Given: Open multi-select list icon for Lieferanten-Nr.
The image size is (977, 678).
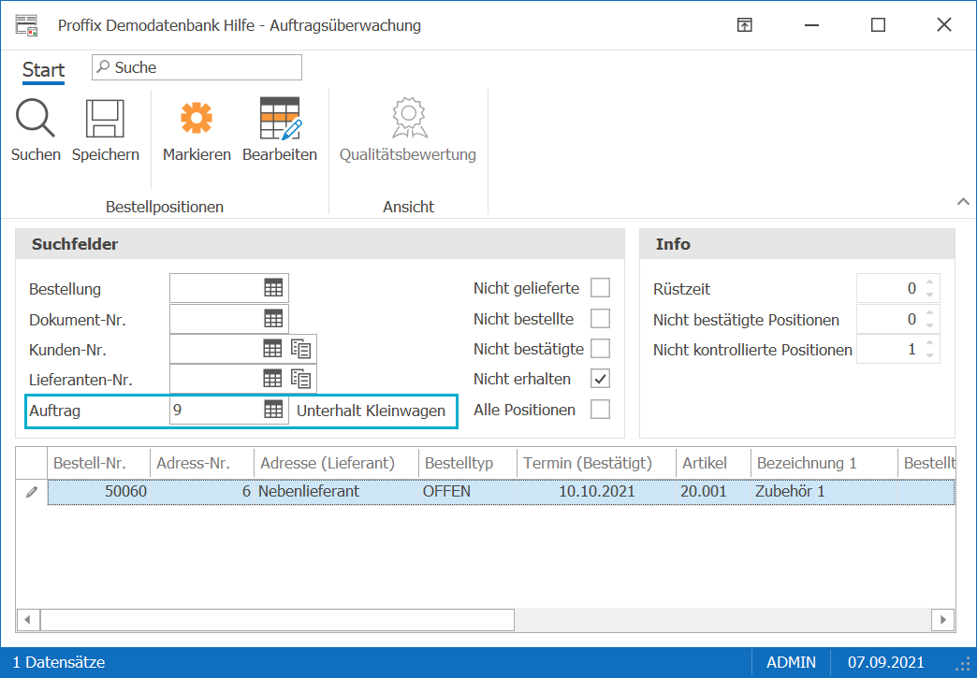Looking at the screenshot, I should [301, 379].
